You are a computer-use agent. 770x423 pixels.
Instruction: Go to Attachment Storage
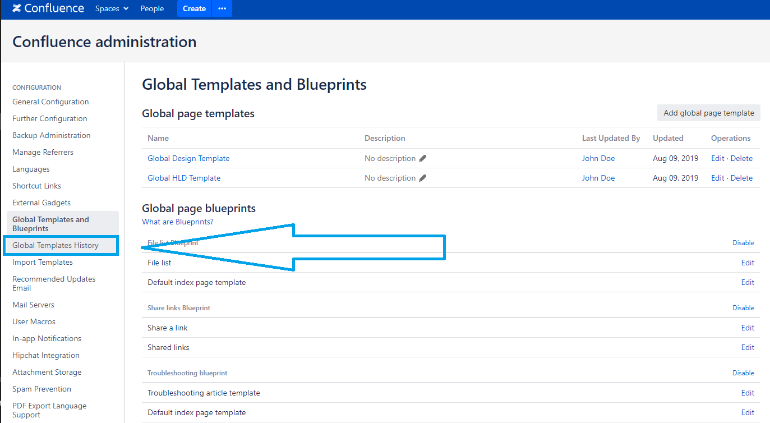click(47, 372)
